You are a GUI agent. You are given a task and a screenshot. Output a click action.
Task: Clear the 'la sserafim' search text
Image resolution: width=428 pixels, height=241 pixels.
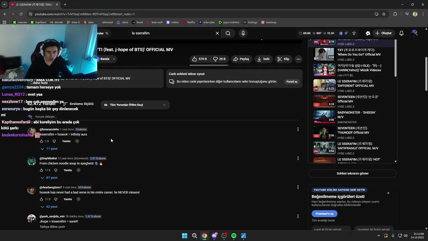(x=217, y=33)
